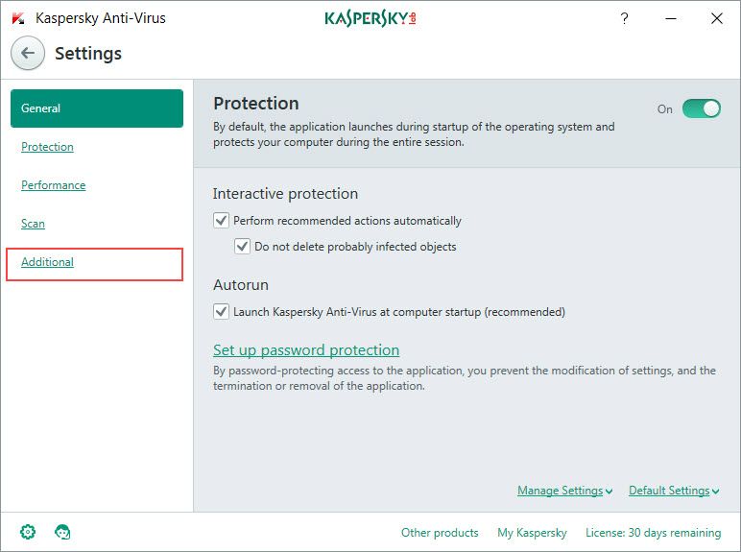Turn off the Protection toggle switch
The image size is (741, 552).
click(702, 108)
